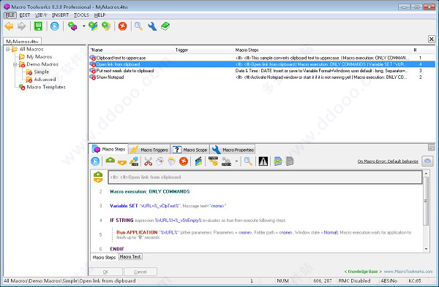Viewport: 439px width, 287px height.
Task: Run the macro steps with the blue play icon
Action: click(95, 161)
